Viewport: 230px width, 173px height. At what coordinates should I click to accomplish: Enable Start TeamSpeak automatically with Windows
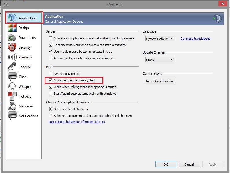(50, 94)
